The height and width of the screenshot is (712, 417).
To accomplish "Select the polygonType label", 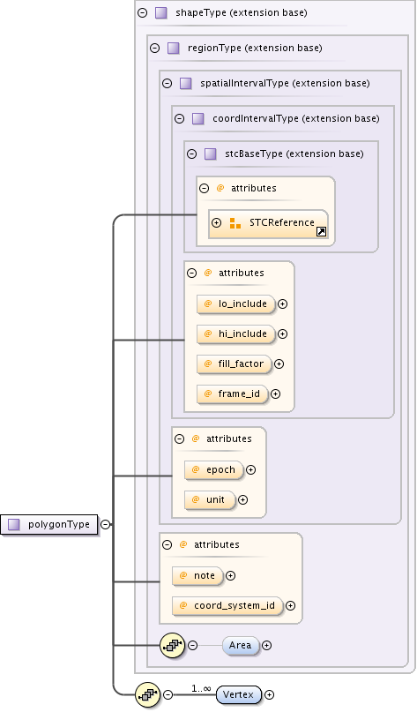I will [59, 524].
